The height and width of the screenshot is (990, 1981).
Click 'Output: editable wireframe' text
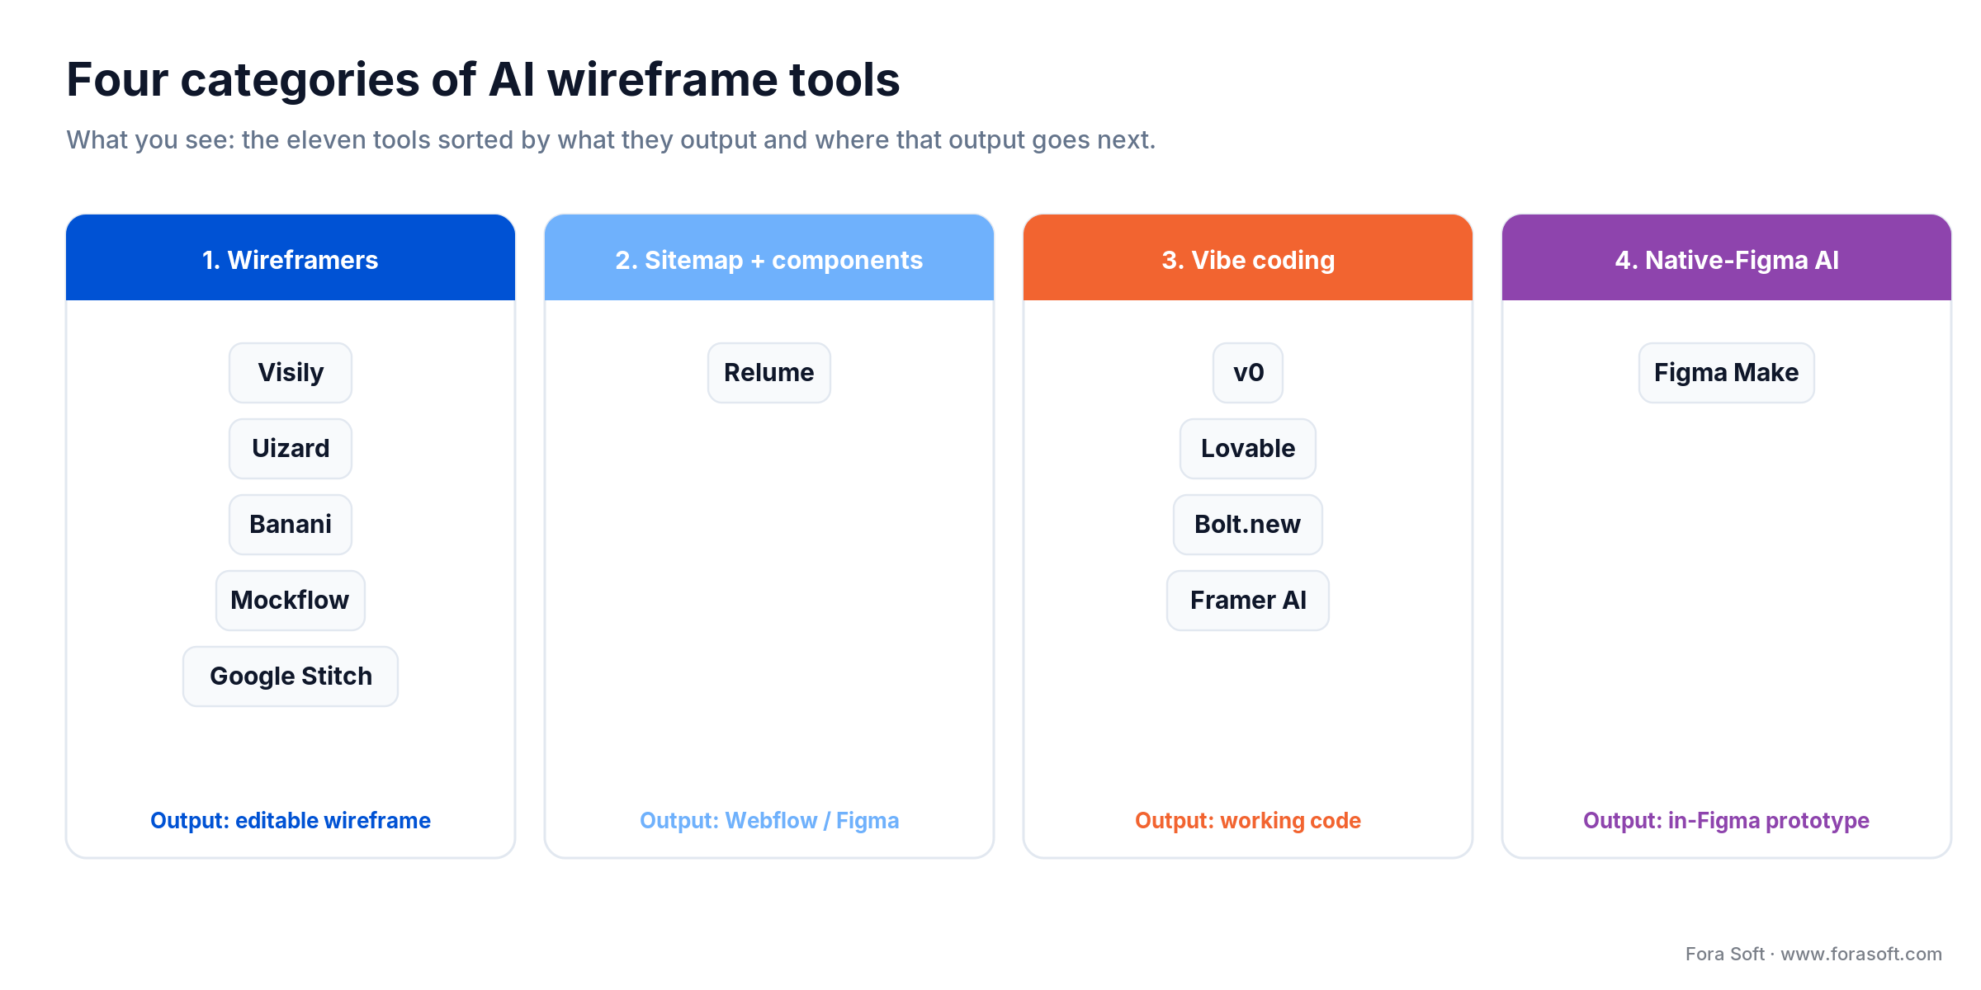(291, 821)
